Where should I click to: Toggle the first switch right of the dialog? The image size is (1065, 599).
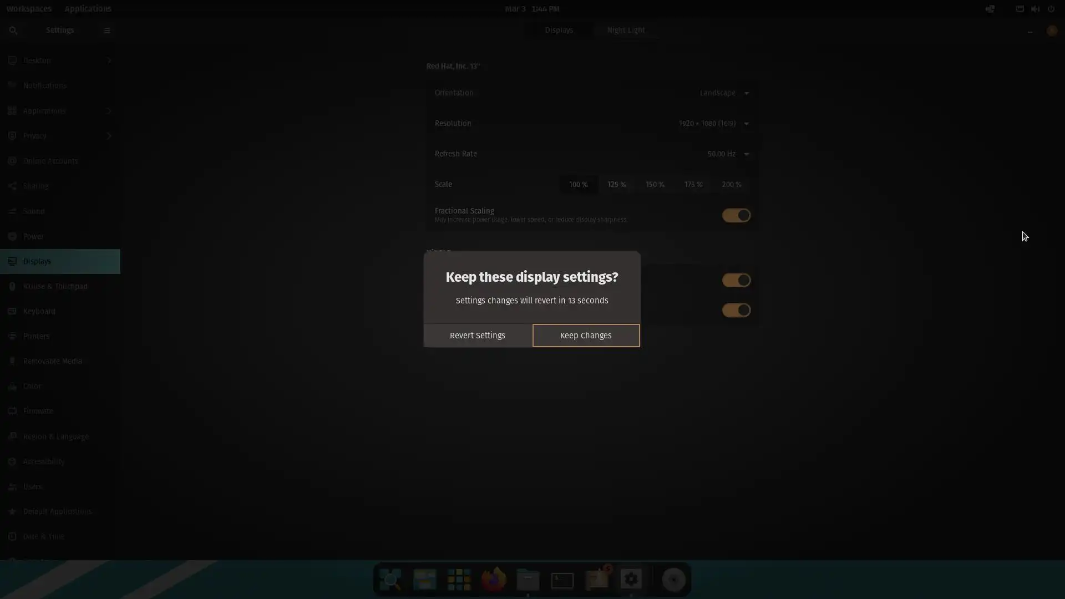(736, 280)
